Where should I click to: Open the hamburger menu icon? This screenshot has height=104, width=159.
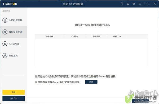[140, 4]
